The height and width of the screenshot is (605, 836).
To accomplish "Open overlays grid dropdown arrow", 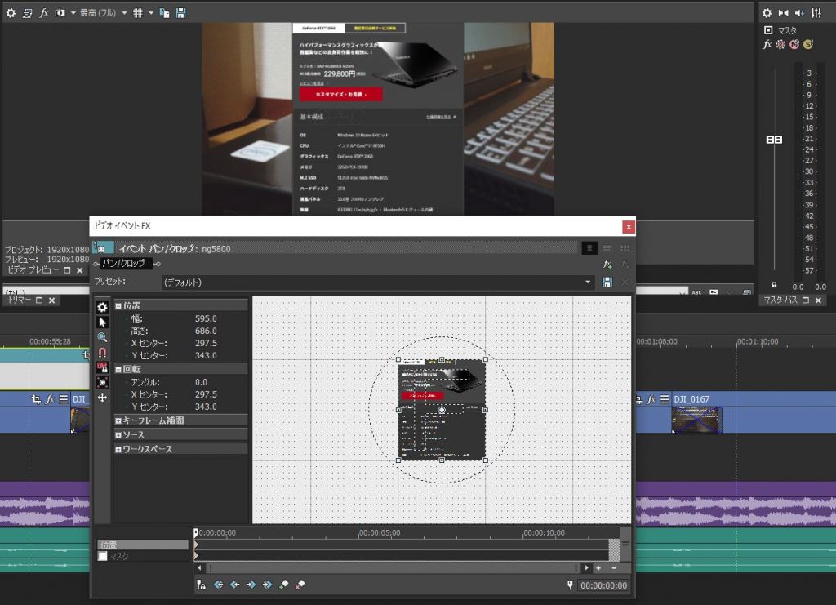I will [x=151, y=13].
